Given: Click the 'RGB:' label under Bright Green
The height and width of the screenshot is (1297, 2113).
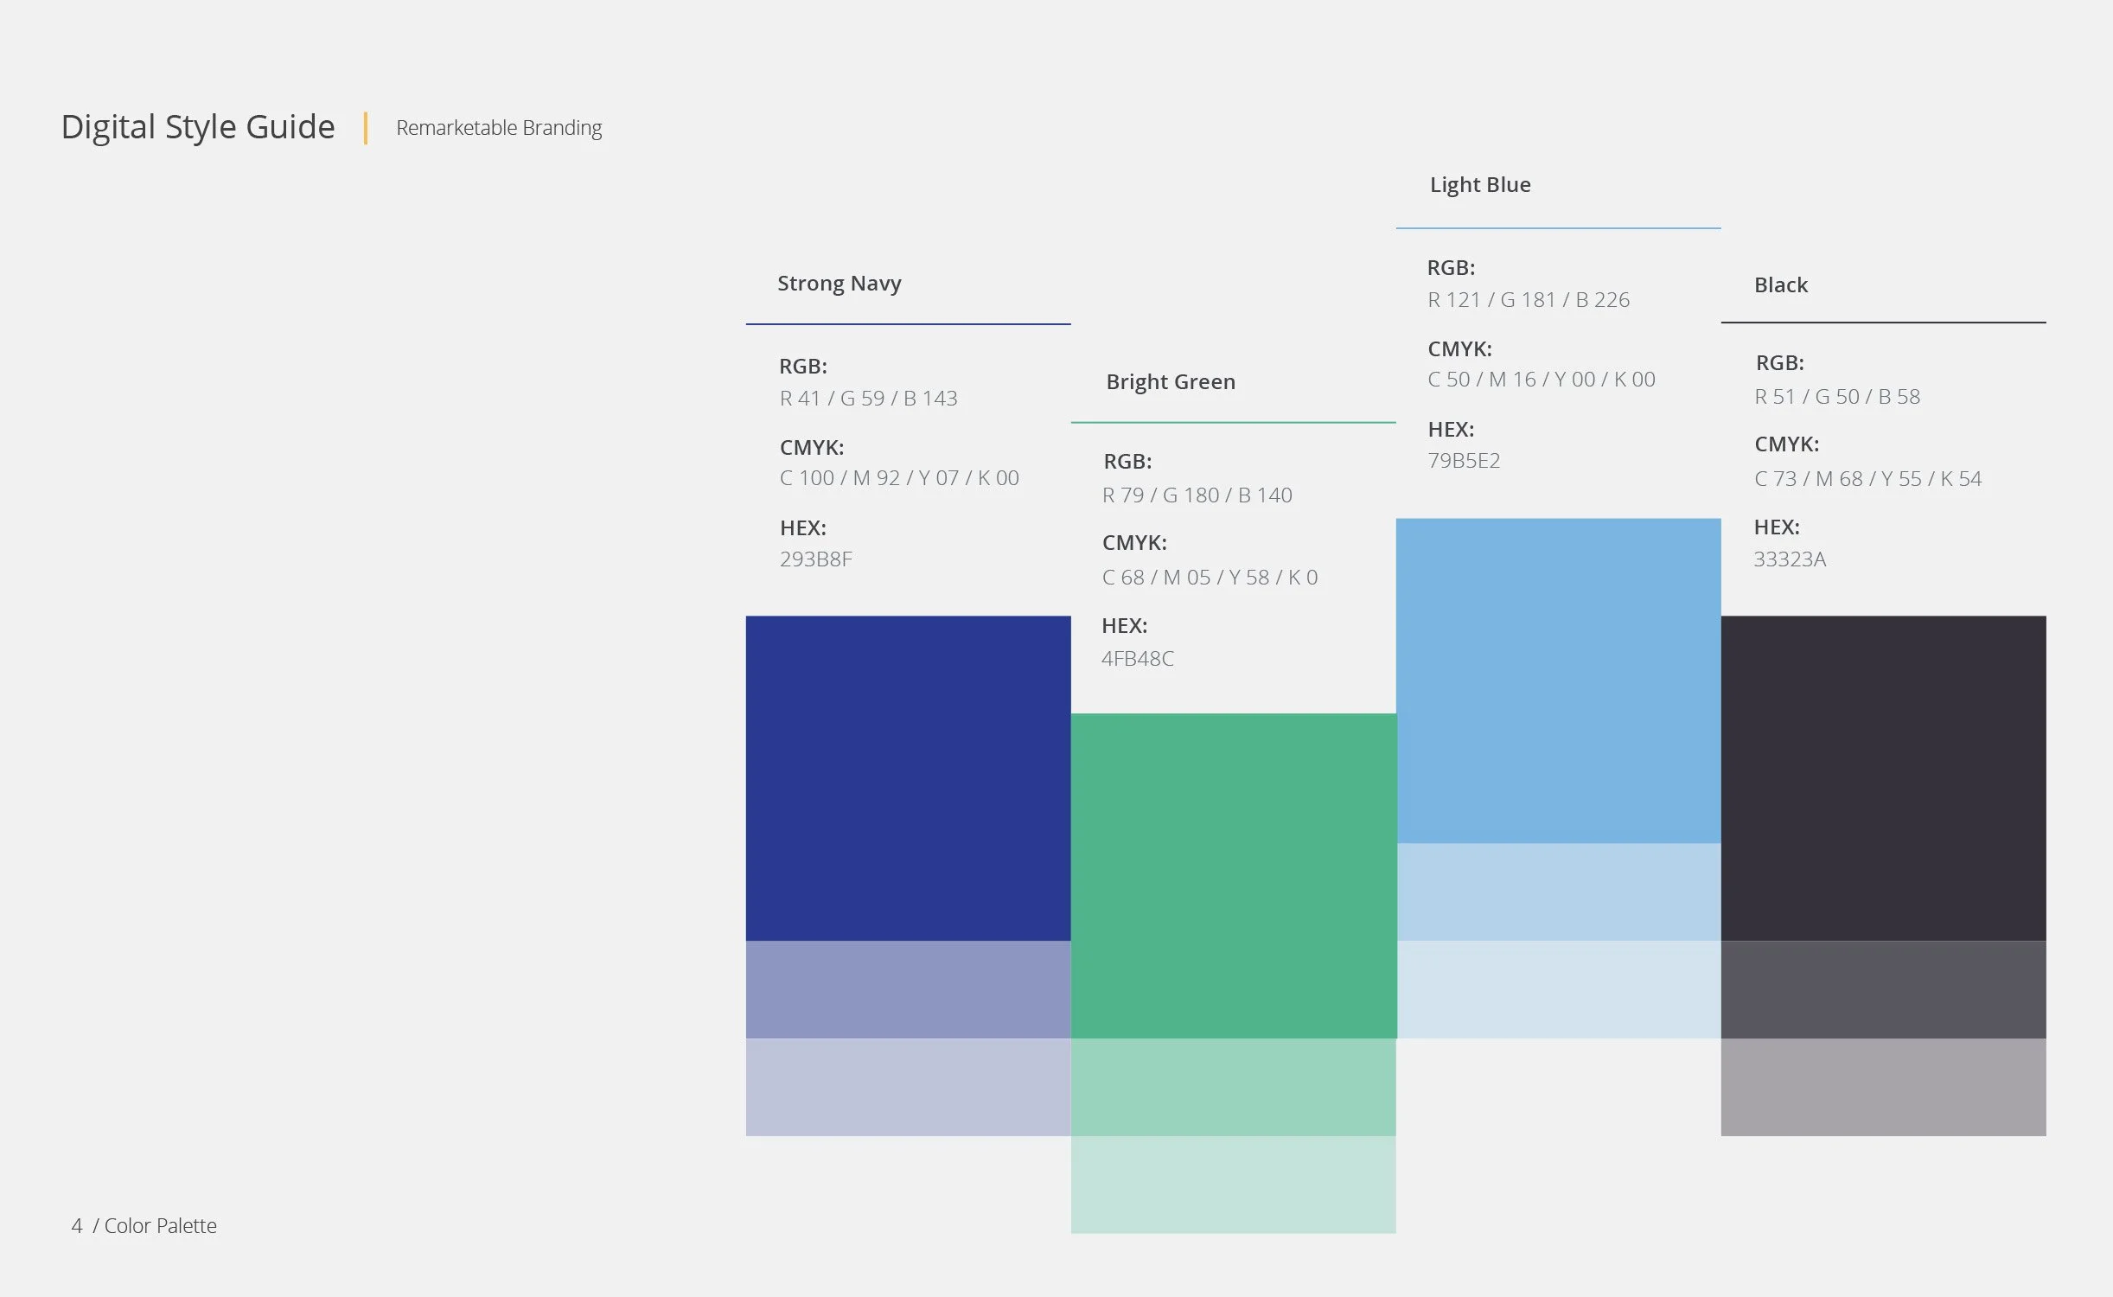Looking at the screenshot, I should click(1127, 462).
